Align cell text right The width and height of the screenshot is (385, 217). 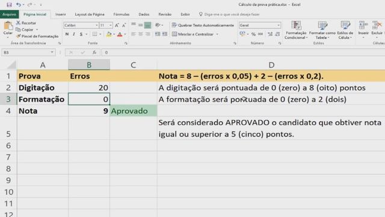coord(147,34)
